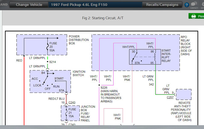Click the Change Vehicle button

click(x=29, y=5)
